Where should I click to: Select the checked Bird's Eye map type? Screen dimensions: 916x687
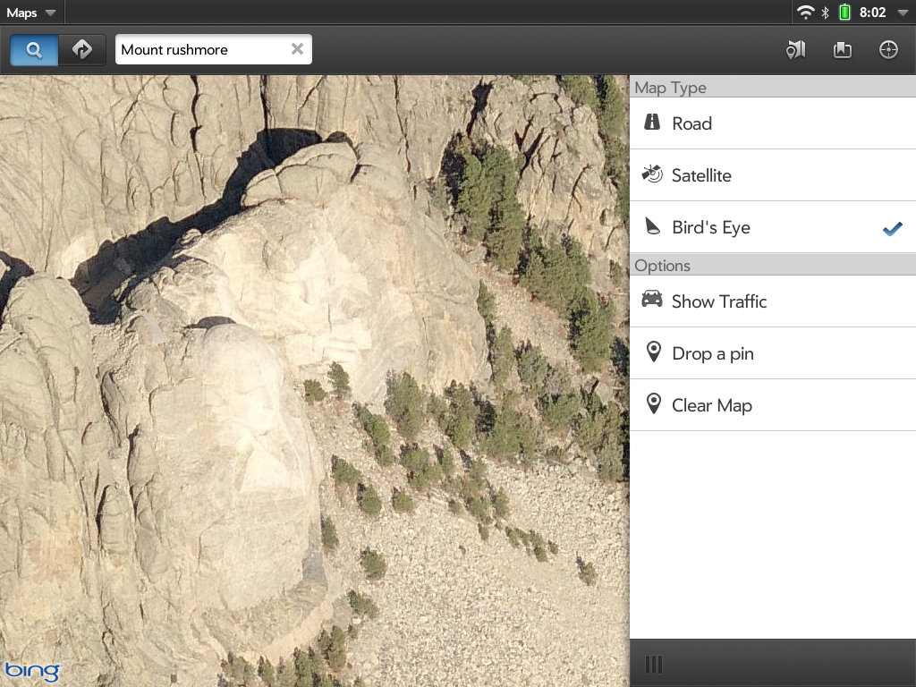click(x=773, y=227)
